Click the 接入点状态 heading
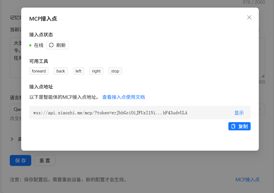Screen dimensions: 274x193 [x=41, y=34]
